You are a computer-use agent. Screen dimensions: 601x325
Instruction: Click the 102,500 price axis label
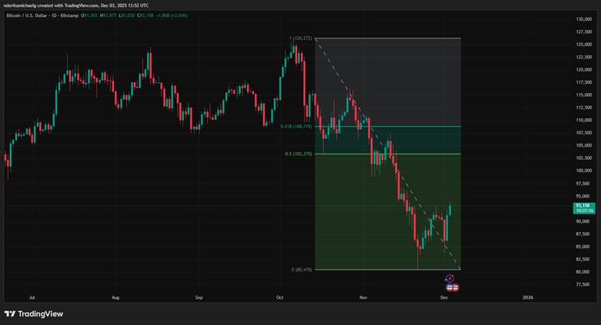pos(584,158)
